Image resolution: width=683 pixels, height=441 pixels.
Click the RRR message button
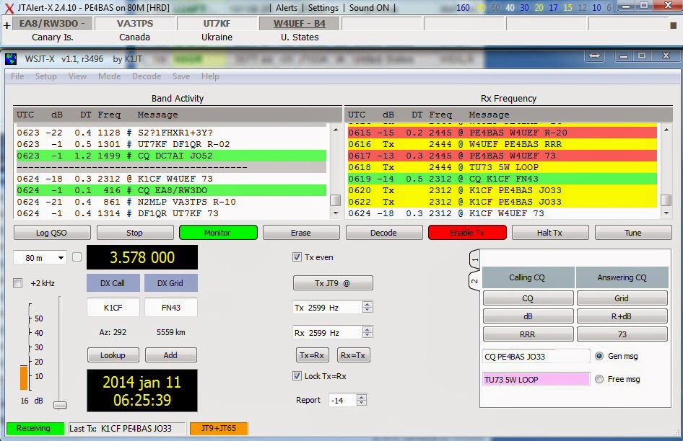click(x=528, y=334)
